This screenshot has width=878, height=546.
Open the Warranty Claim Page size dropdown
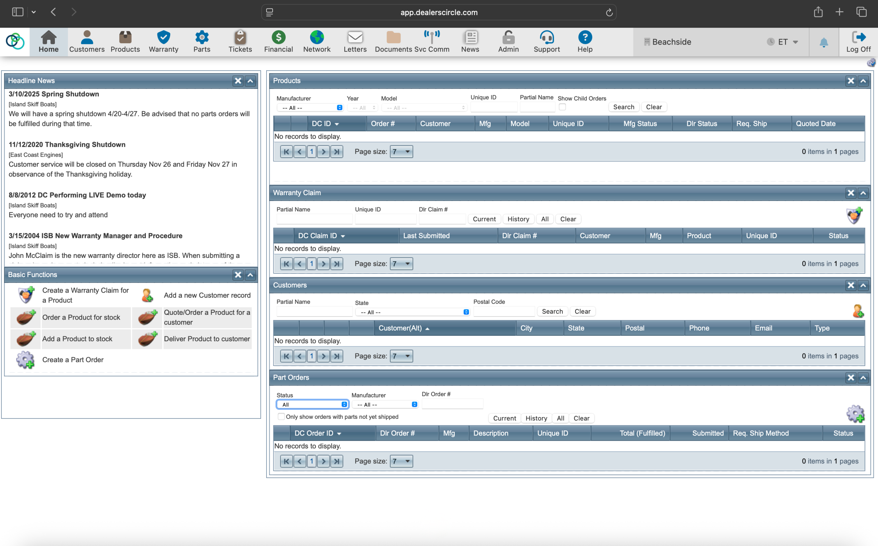[401, 264]
